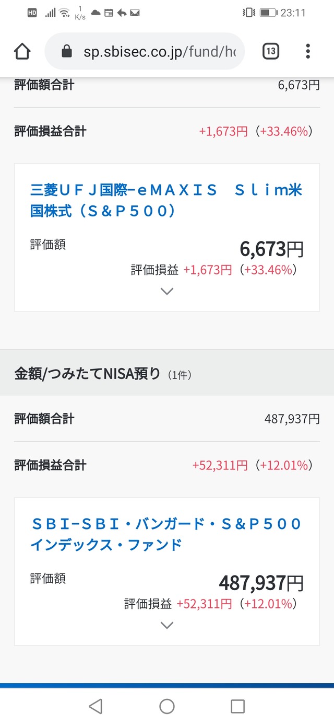Expand details chevron under SBI Vanguard fund

pos(167,625)
